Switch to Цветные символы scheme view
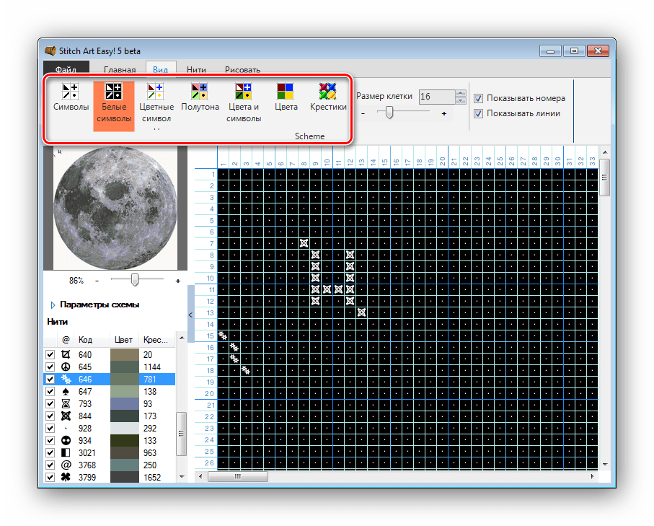654x526 pixels. [x=156, y=92]
